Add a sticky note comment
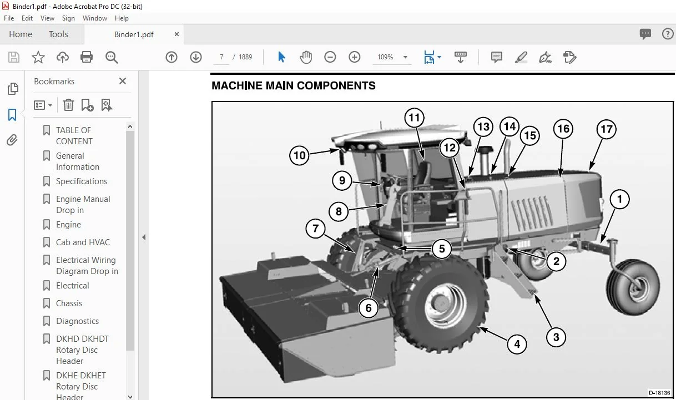 point(497,57)
